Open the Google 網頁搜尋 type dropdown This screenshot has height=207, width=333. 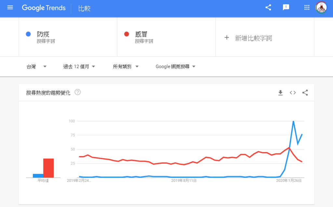[x=175, y=67]
